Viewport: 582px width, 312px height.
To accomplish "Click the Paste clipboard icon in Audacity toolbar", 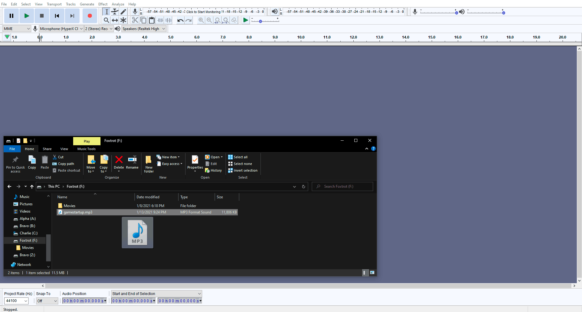I will click(x=151, y=20).
